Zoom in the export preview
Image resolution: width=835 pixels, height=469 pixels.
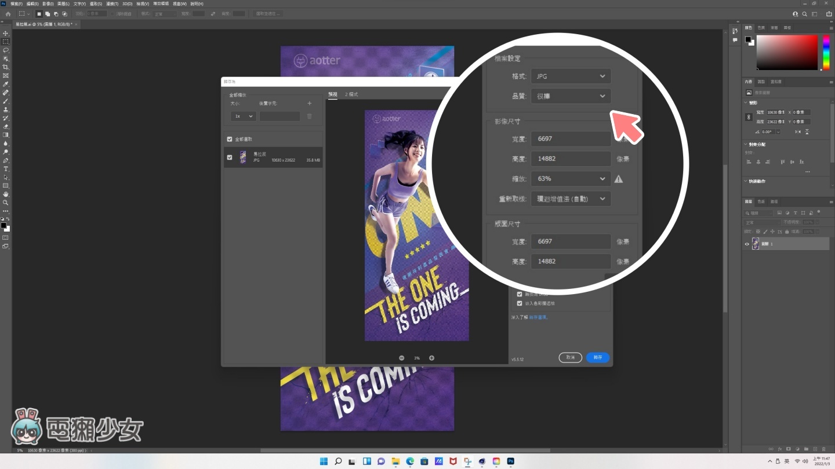point(431,358)
